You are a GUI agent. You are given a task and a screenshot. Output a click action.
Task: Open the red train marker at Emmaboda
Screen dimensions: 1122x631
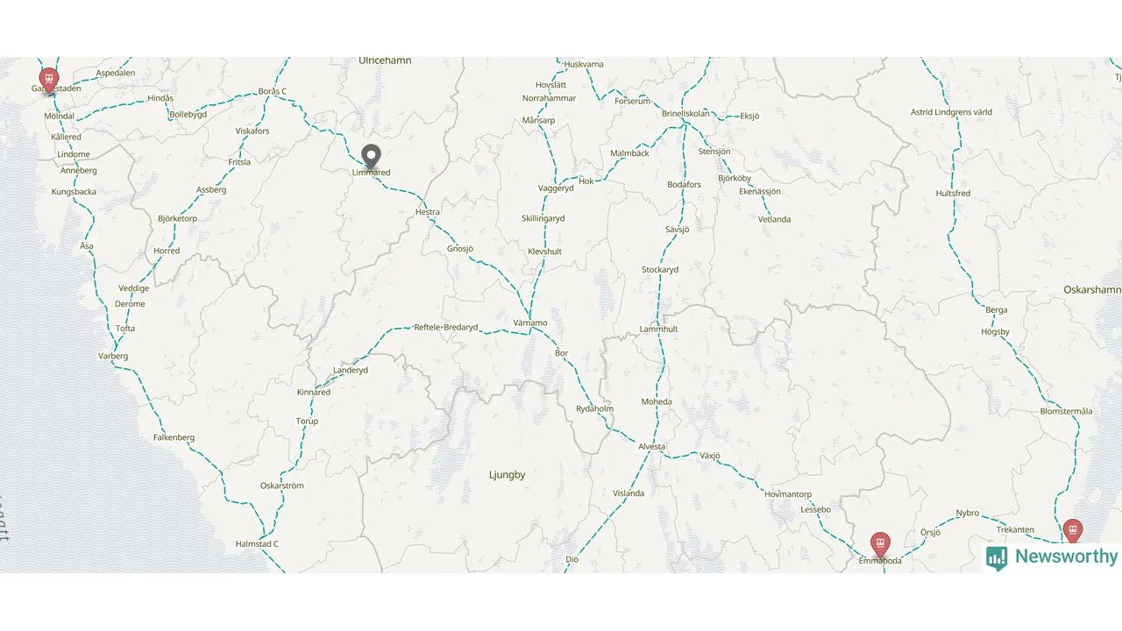point(880,545)
